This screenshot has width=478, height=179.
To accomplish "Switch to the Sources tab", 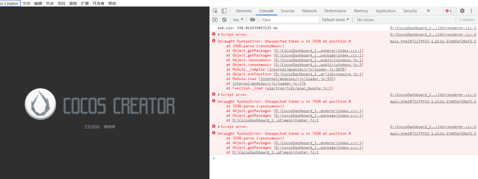I will tap(288, 11).
